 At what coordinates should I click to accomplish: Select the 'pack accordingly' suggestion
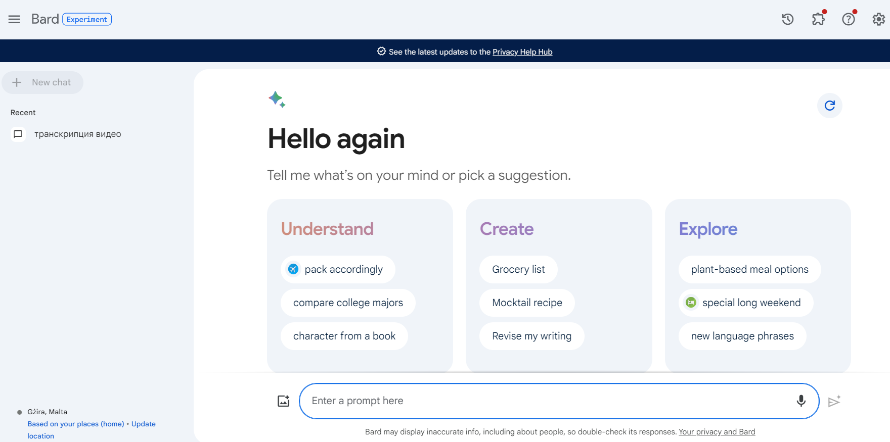coord(338,269)
